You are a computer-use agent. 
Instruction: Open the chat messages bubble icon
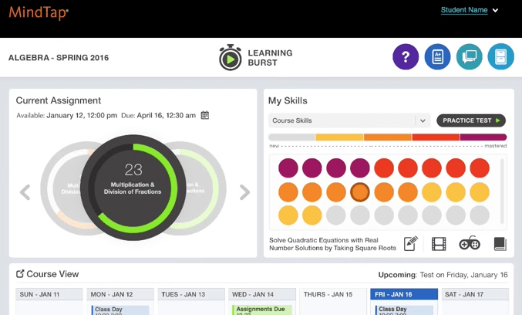coord(469,57)
